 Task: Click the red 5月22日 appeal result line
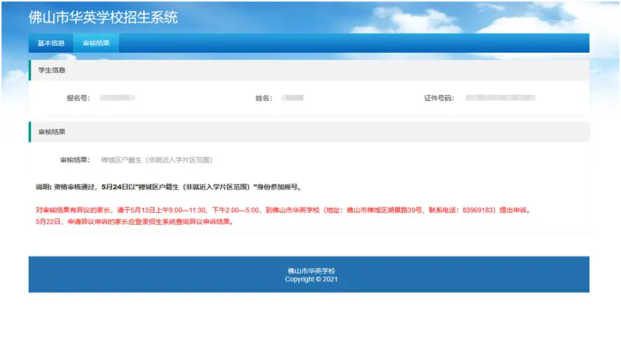134,221
